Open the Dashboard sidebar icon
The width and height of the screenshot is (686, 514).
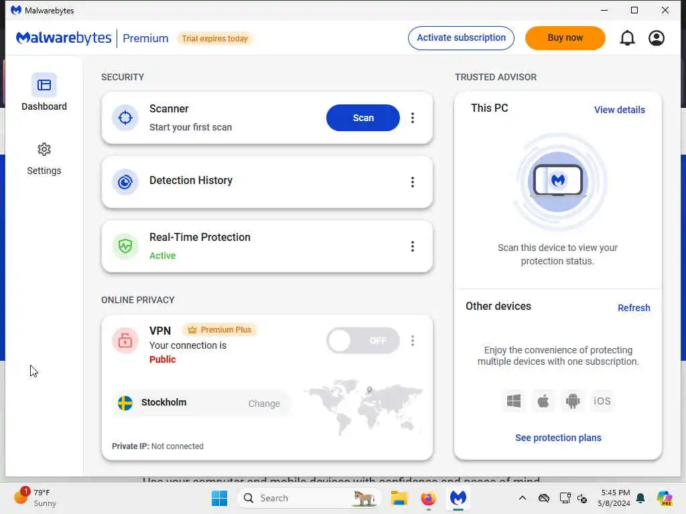coord(44,85)
